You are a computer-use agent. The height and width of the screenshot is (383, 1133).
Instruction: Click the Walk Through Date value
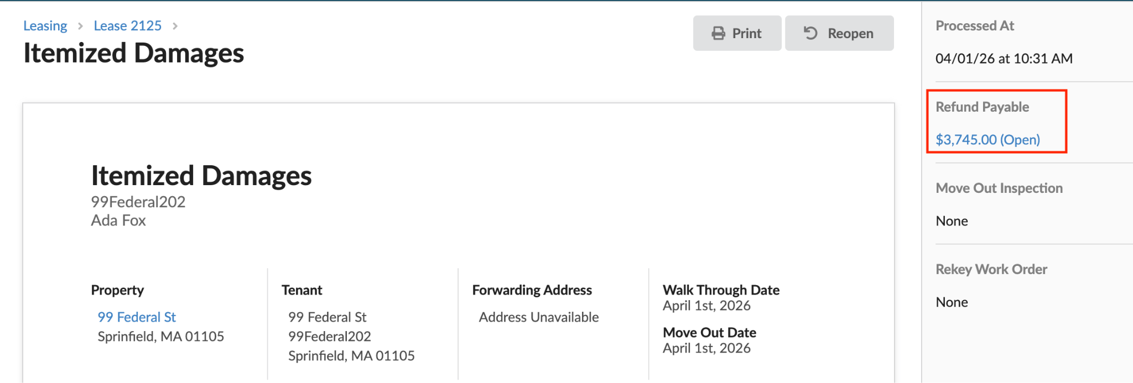tap(706, 306)
